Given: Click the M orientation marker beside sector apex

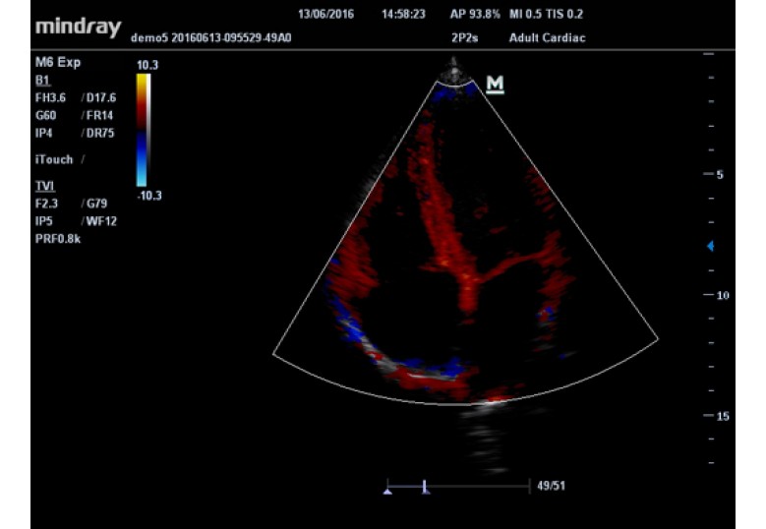Looking at the screenshot, I should coord(495,84).
